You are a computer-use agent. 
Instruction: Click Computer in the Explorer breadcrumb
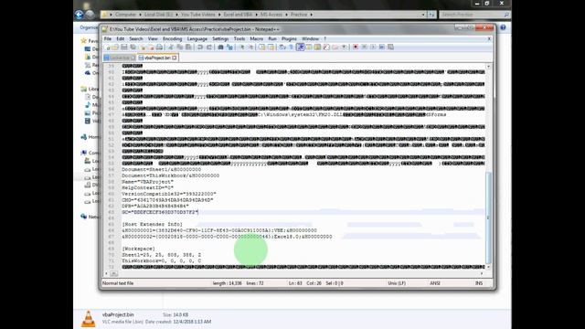126,15
